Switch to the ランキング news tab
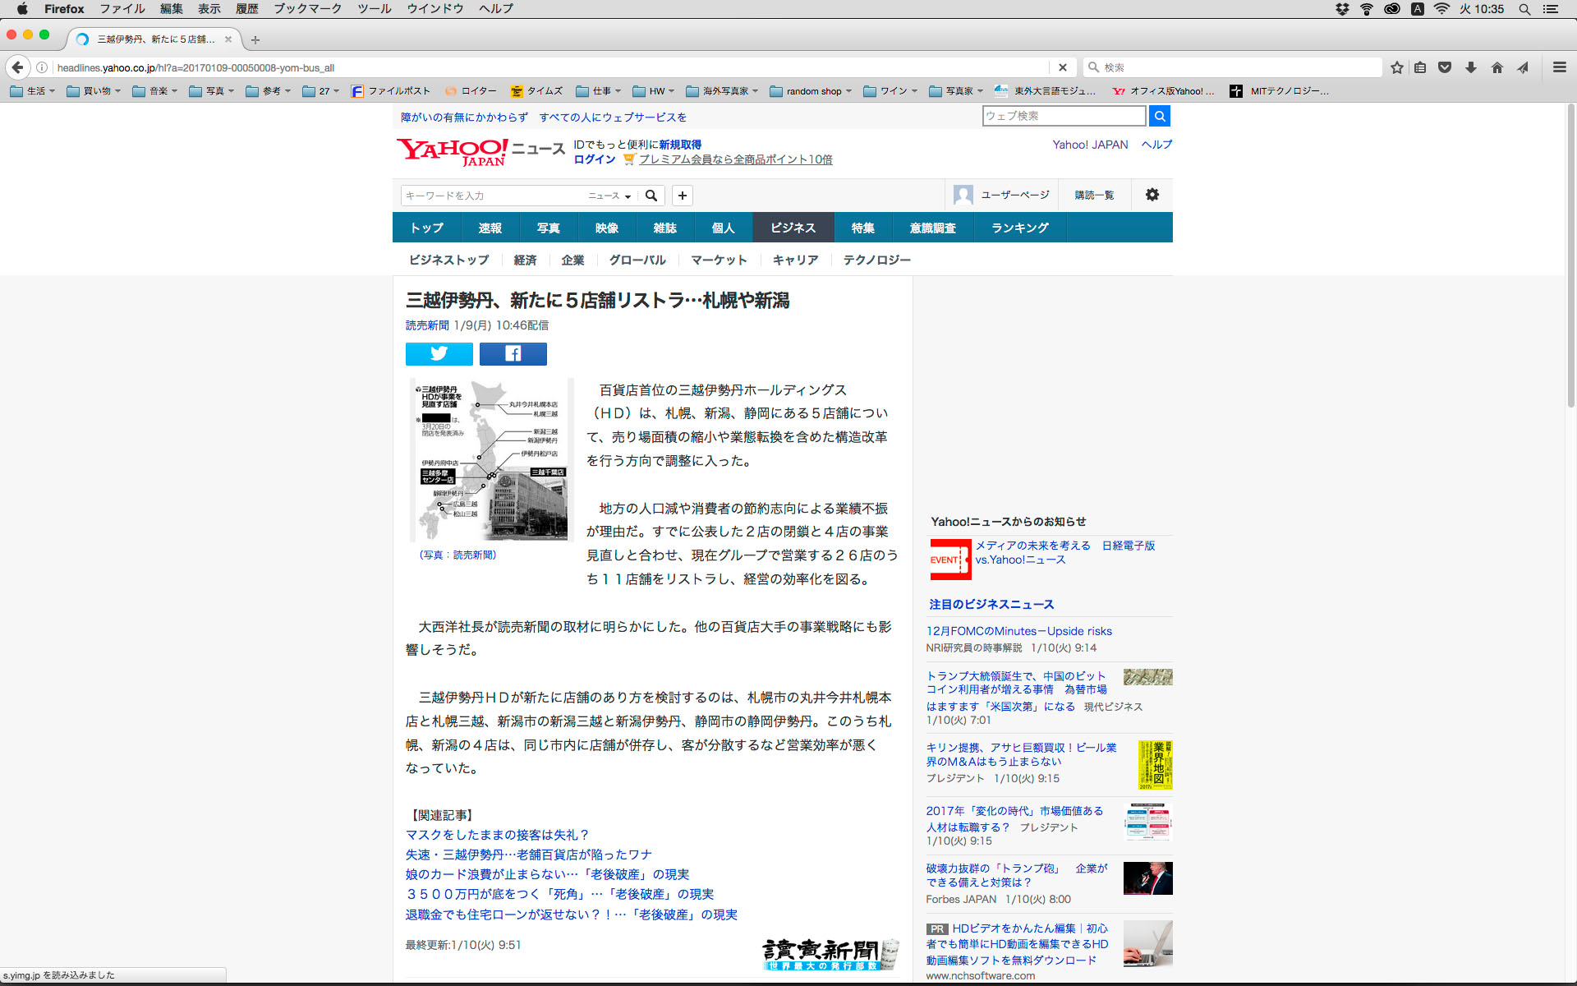Screen dimensions: 1577x986 (x=1019, y=228)
